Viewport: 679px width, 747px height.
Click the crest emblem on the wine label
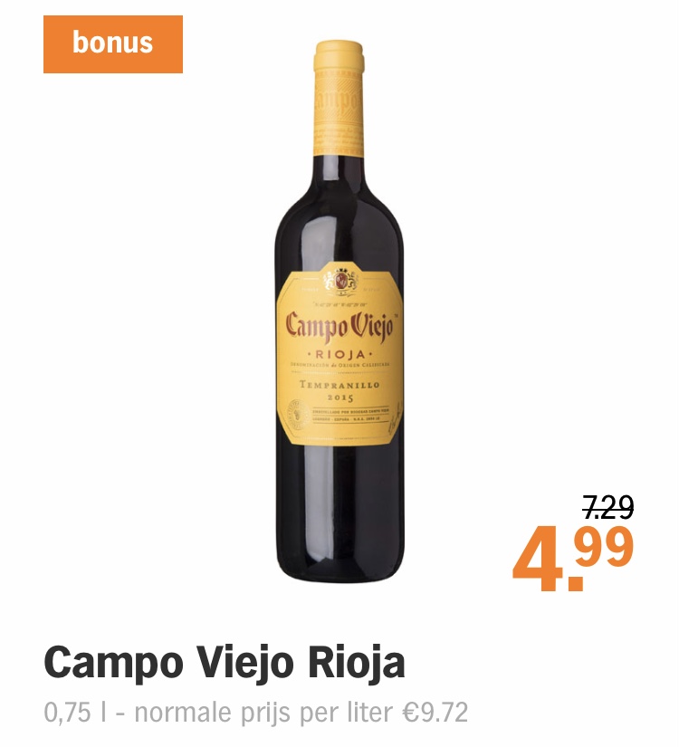pos(339,281)
